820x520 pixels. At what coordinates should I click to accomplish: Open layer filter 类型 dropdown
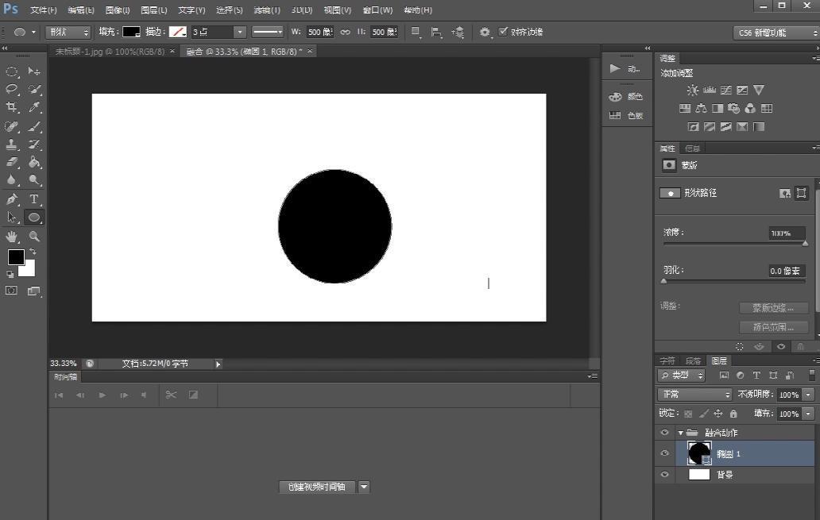(x=682, y=376)
